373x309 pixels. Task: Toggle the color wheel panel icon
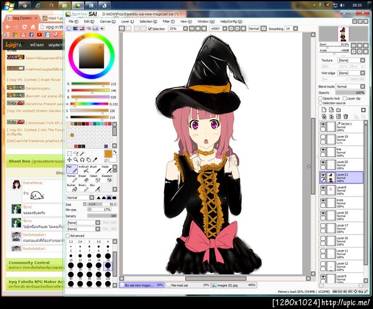click(69, 29)
